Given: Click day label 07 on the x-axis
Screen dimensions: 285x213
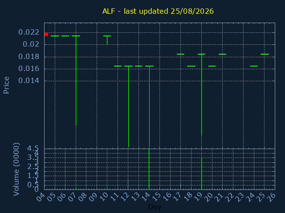Looking at the screenshot, I should pyautogui.click(x=72, y=197).
